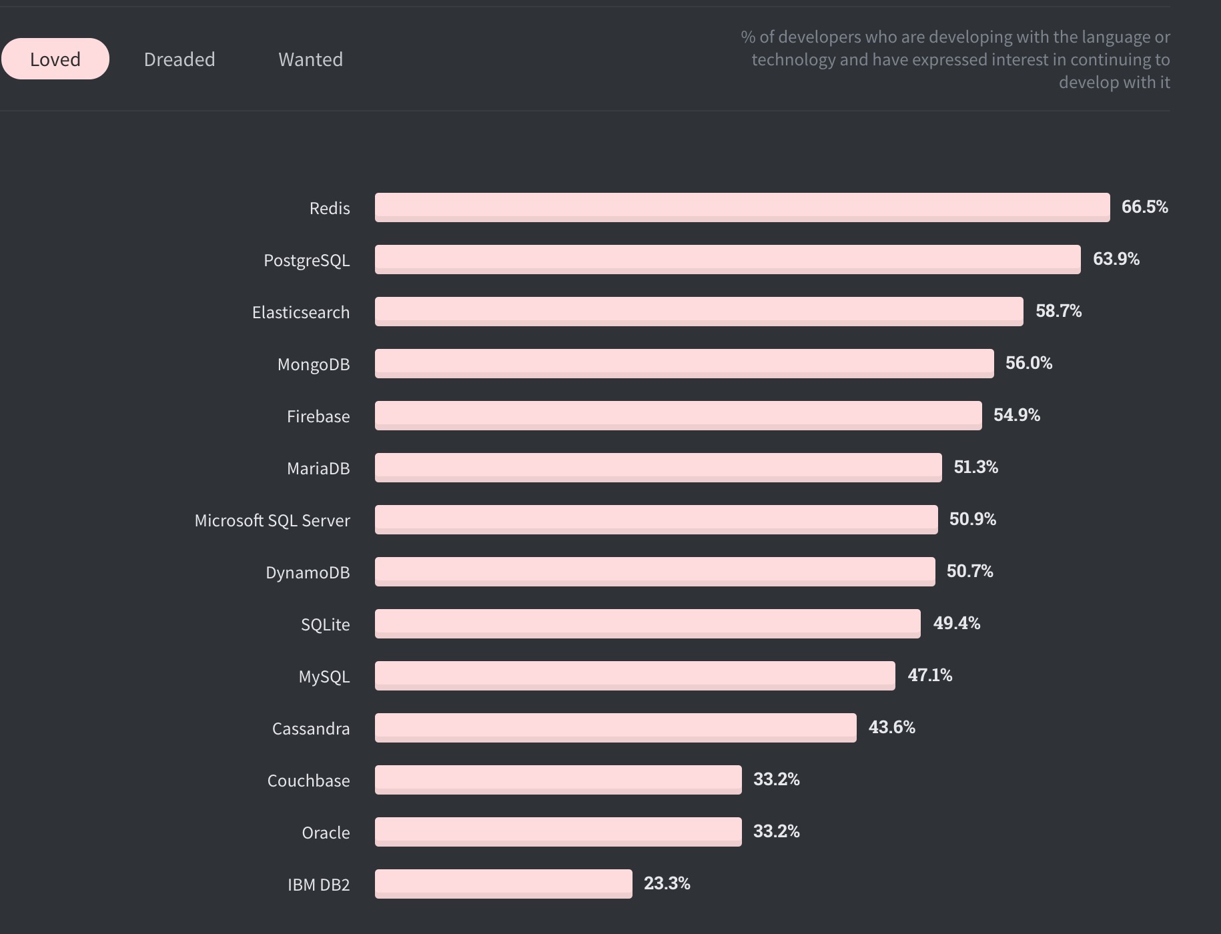Click the IBM DB2 23.3% value label
The width and height of the screenshot is (1221, 934).
pyautogui.click(x=667, y=883)
